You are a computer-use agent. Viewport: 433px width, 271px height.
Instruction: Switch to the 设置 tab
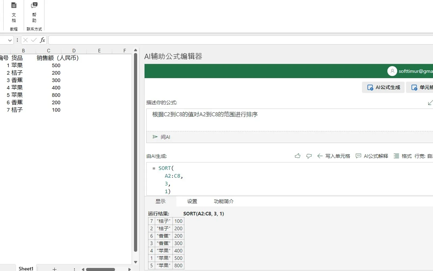click(192, 201)
